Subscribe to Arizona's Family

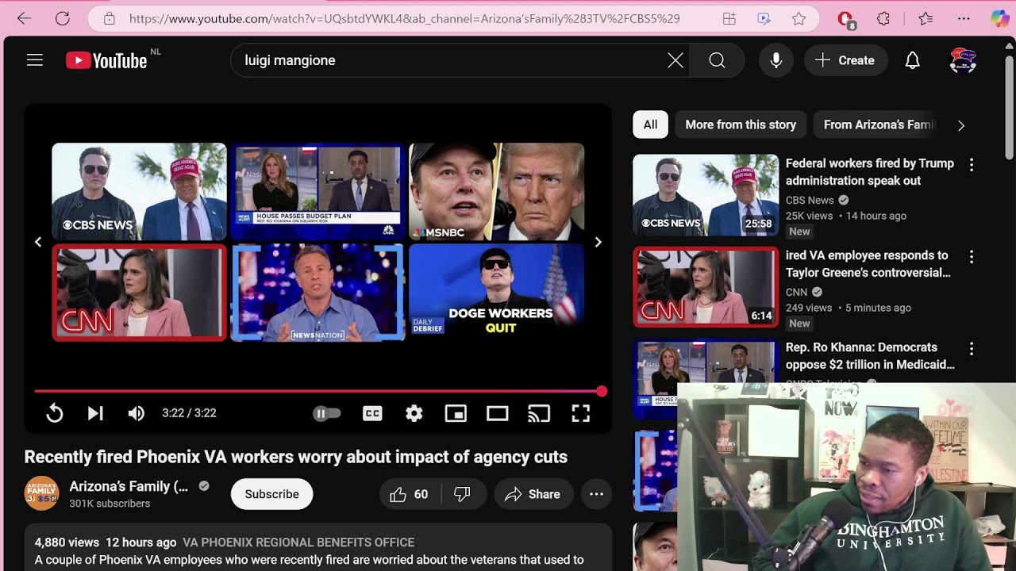[x=272, y=494]
